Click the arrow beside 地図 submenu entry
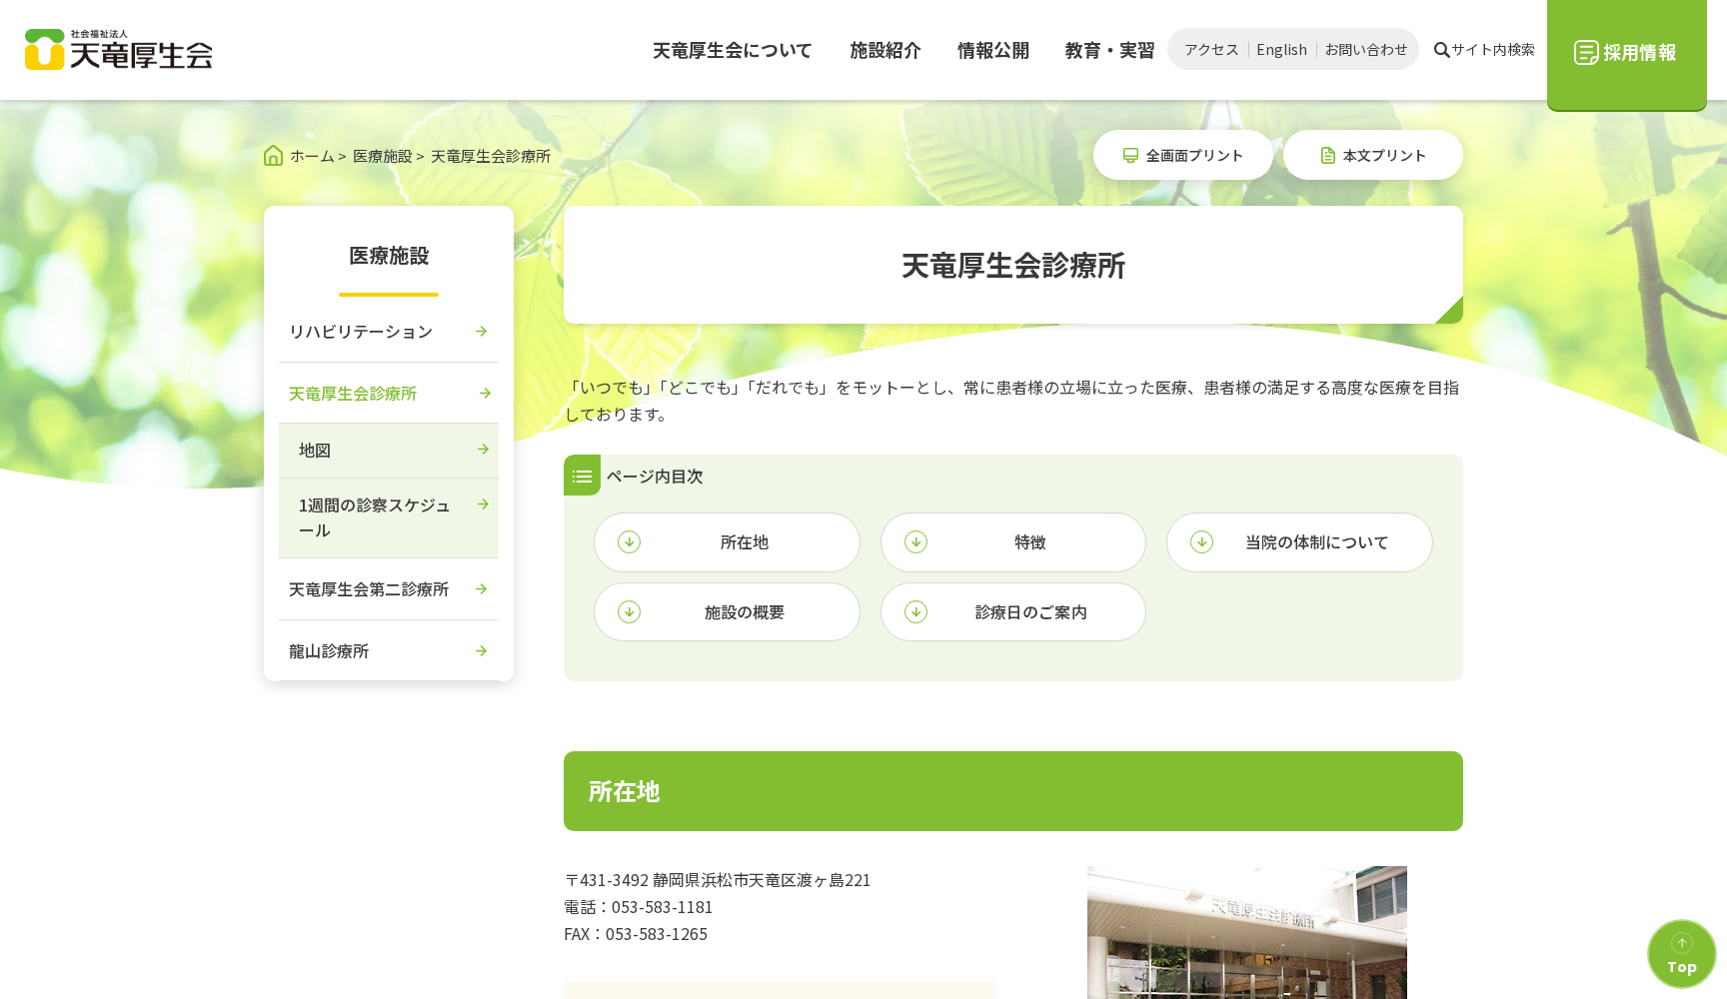Screen dimensions: 1727x999 pos(484,450)
